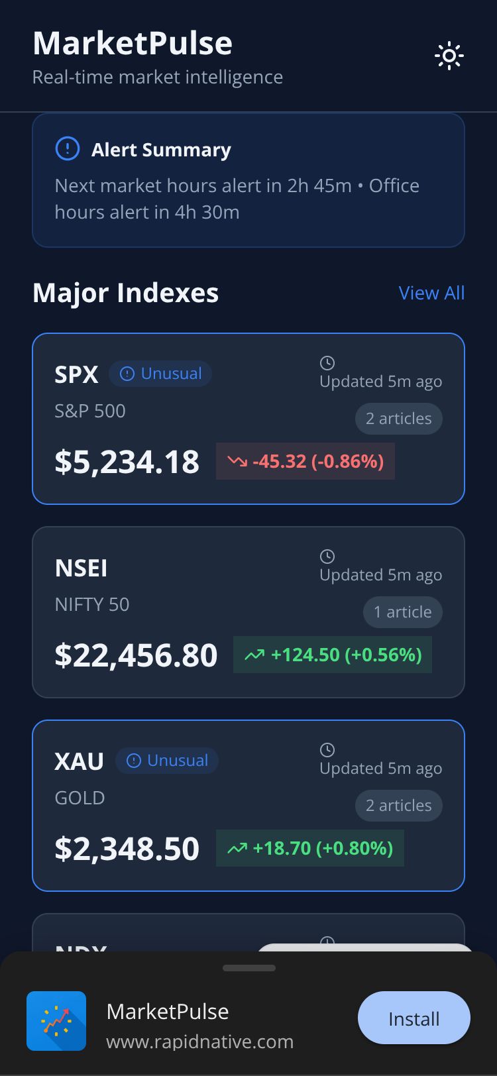This screenshot has height=1076, width=497.
Task: Click NSEI upward trend icon
Action: (254, 655)
